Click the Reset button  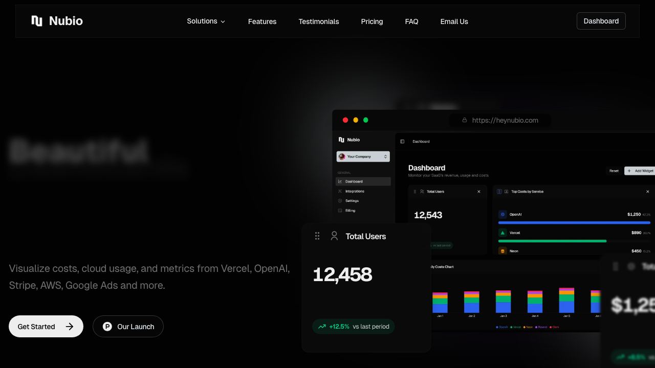[614, 171]
